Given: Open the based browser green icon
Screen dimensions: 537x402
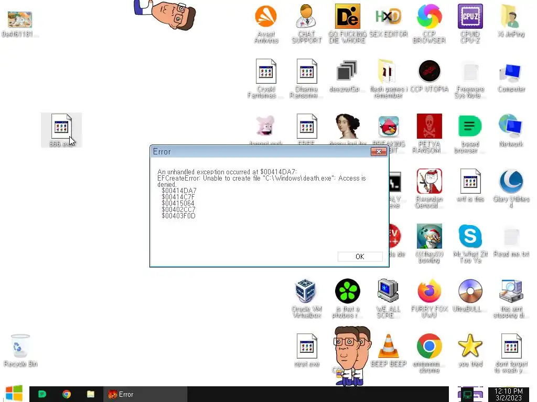Looking at the screenshot, I should point(470,133).
